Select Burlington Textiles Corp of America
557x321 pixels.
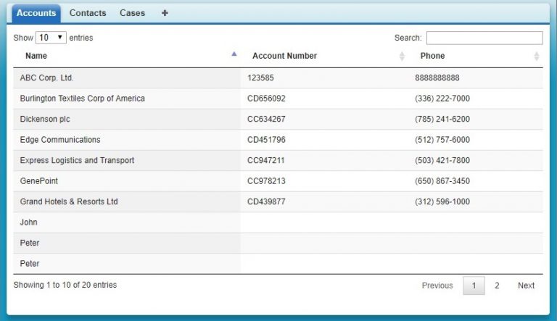pyautogui.click(x=83, y=99)
